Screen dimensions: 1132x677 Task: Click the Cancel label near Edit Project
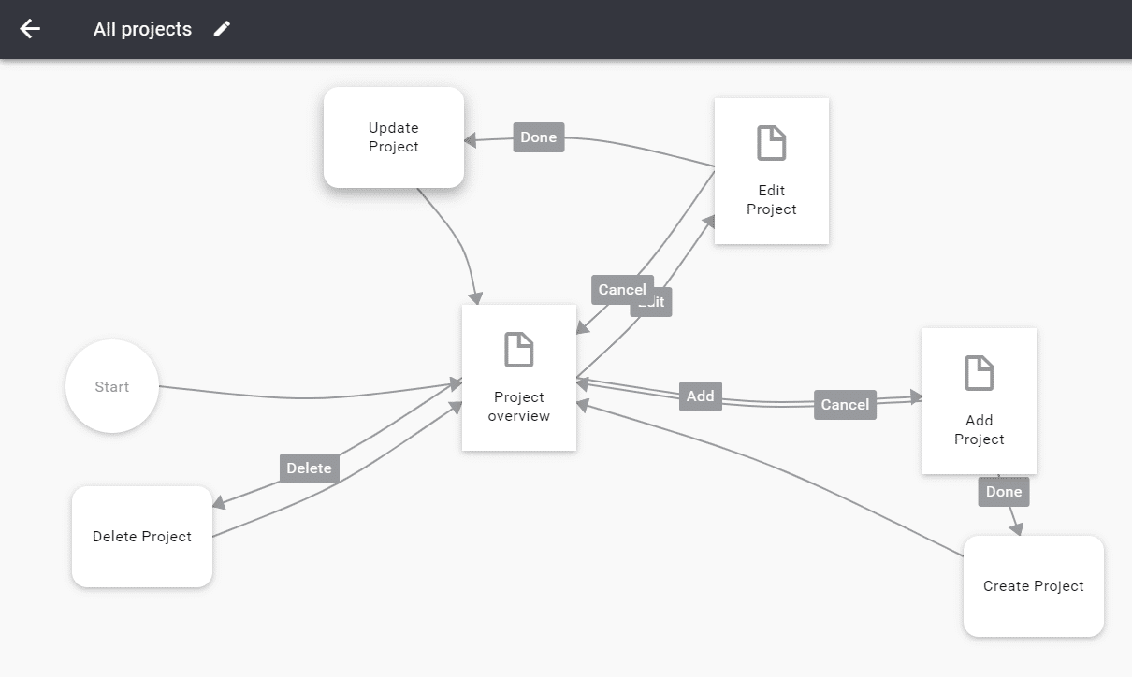622,290
